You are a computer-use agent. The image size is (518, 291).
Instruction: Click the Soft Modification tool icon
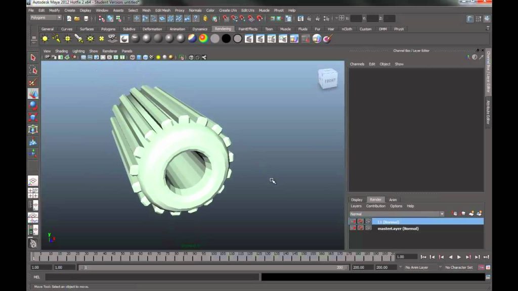(33, 142)
